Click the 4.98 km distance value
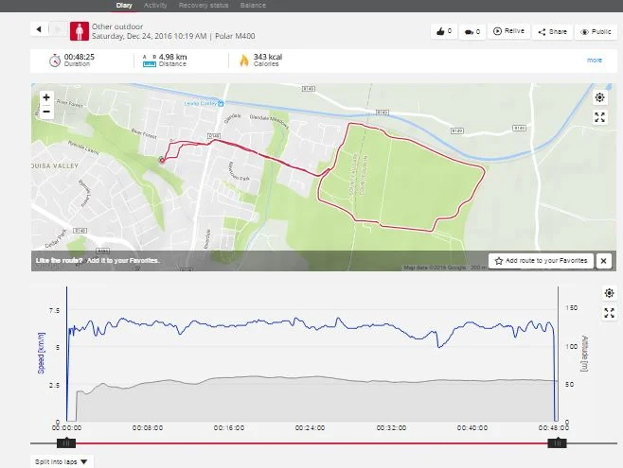This screenshot has height=468, width=623. pyautogui.click(x=173, y=57)
